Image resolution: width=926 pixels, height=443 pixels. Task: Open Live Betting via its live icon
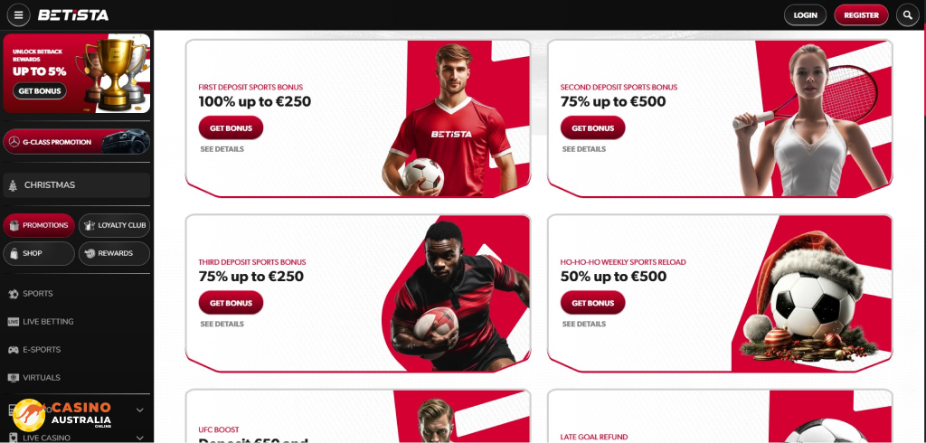pos(13,322)
